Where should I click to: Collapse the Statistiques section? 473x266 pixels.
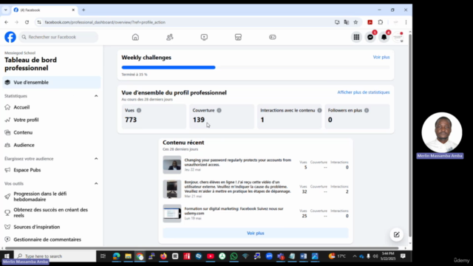[96, 96]
